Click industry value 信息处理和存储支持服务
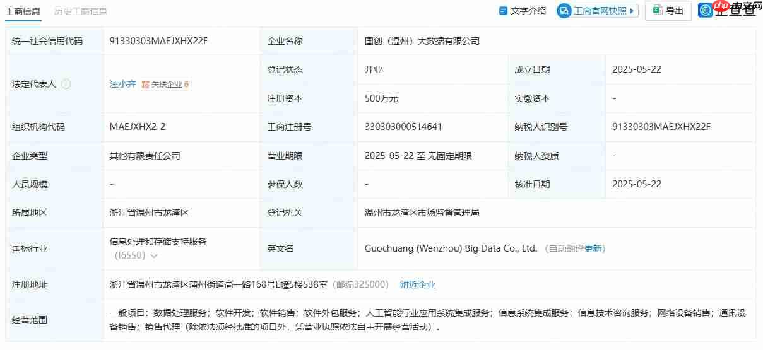The height and width of the screenshot is (350, 763). 158,242
